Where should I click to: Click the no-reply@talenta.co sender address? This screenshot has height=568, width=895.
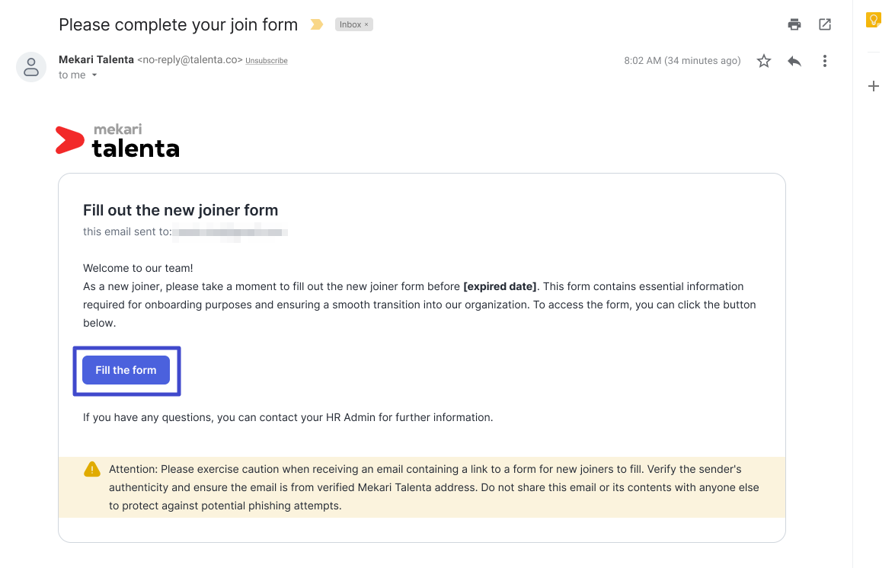click(x=190, y=60)
